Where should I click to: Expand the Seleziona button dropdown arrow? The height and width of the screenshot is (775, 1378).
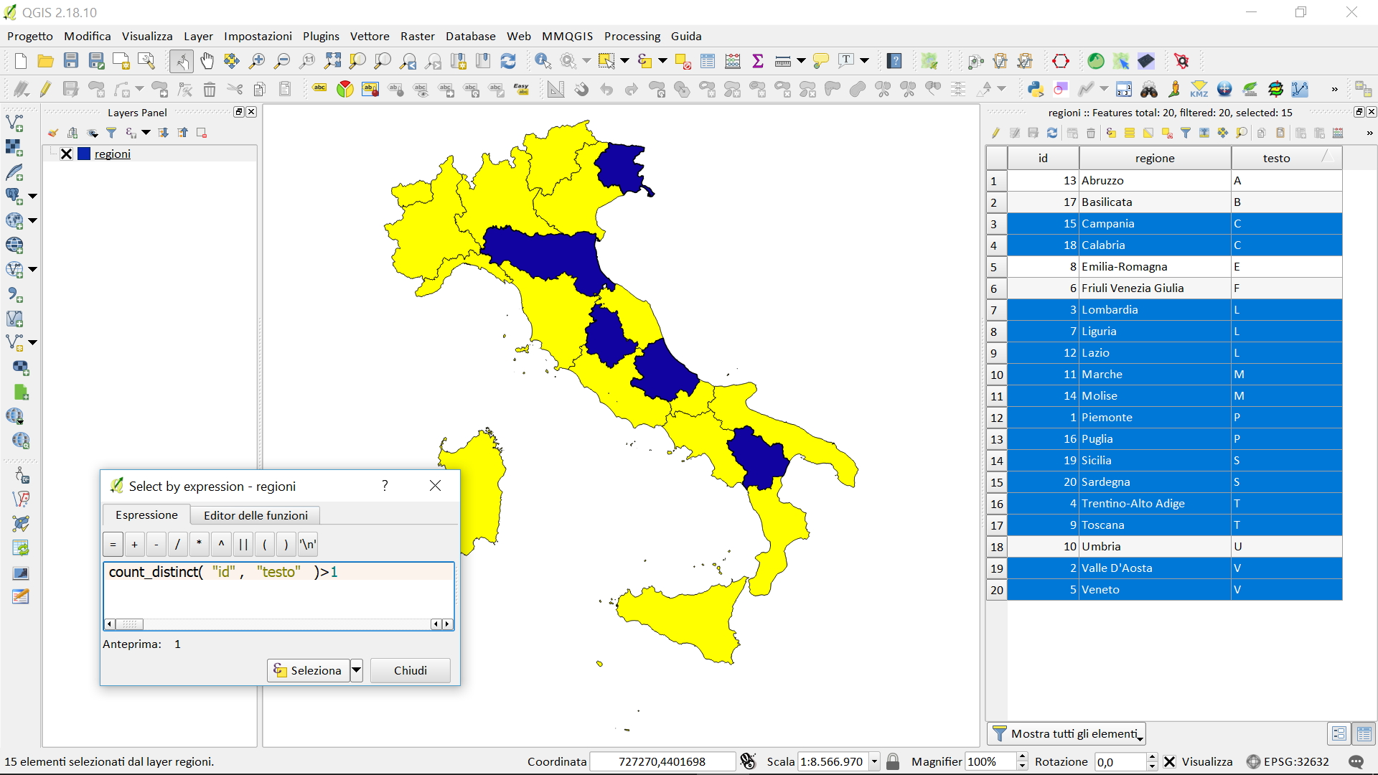pos(356,670)
